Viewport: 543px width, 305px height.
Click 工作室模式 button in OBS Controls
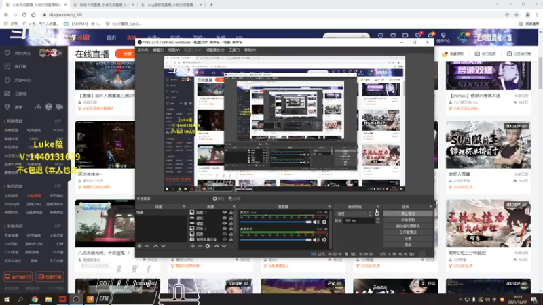(x=408, y=232)
